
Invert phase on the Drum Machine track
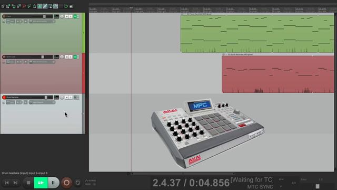tap(4, 102)
